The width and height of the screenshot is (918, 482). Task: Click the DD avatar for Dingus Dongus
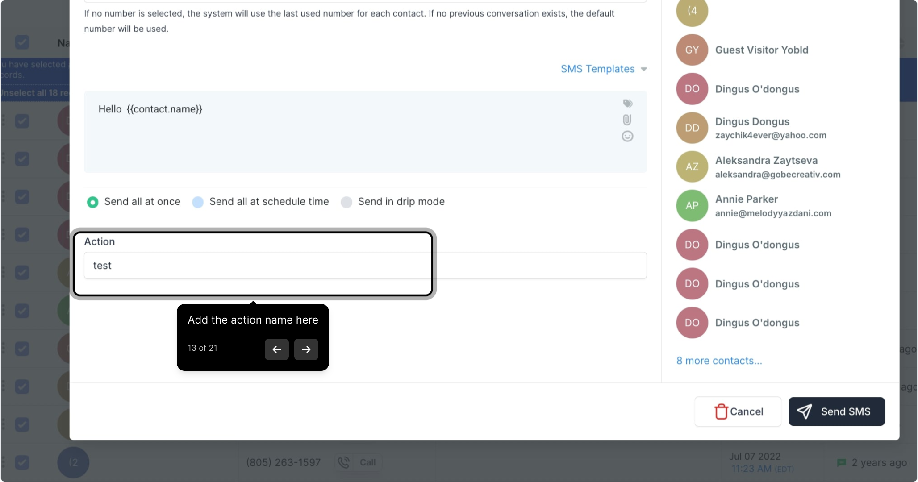click(692, 128)
